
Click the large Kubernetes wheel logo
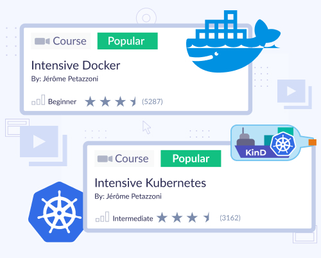(x=56, y=212)
